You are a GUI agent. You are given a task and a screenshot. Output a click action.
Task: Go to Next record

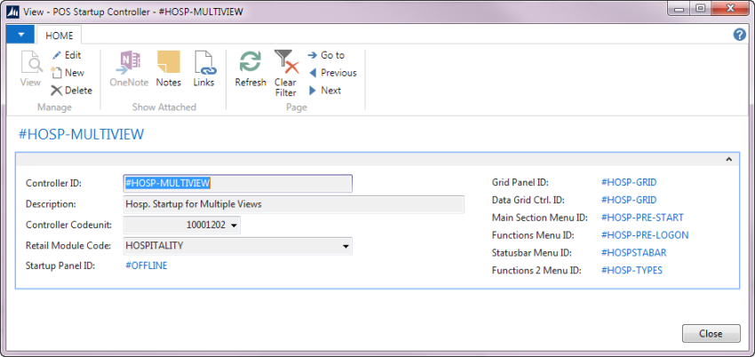pyautogui.click(x=313, y=91)
